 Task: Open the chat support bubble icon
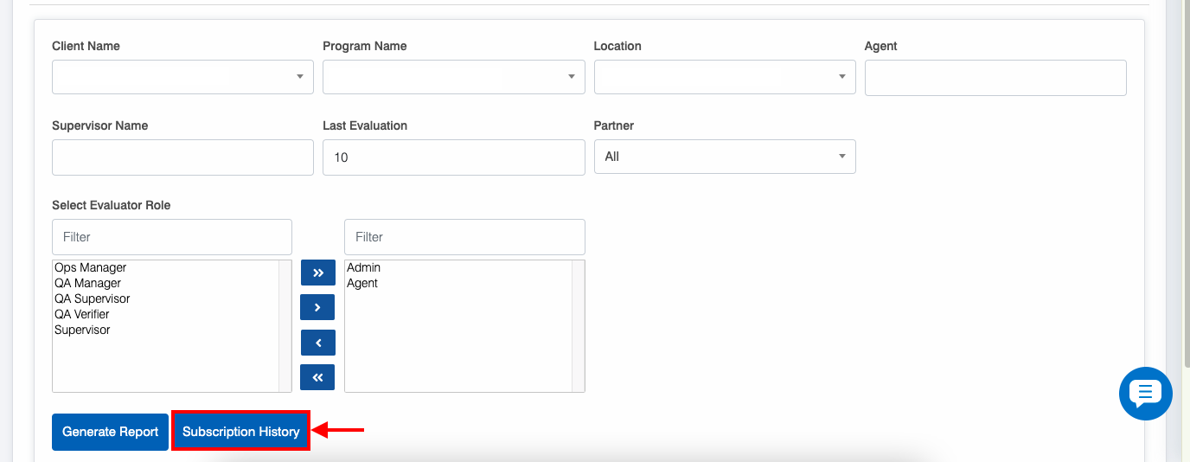click(x=1145, y=394)
